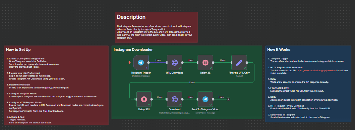Click the output handle of Download node
Viewport: 355px width, 130px height.
[x=182, y=99]
